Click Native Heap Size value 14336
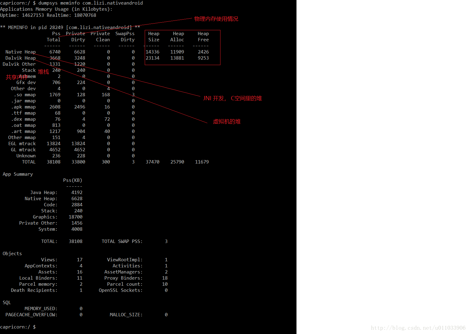The width and height of the screenshot is (469, 334). click(152, 52)
